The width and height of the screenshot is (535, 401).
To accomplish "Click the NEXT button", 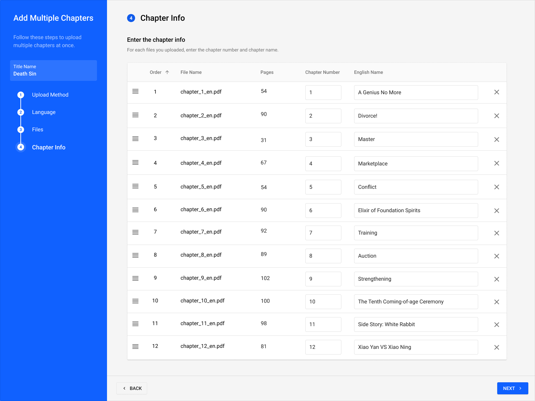I will 512,388.
